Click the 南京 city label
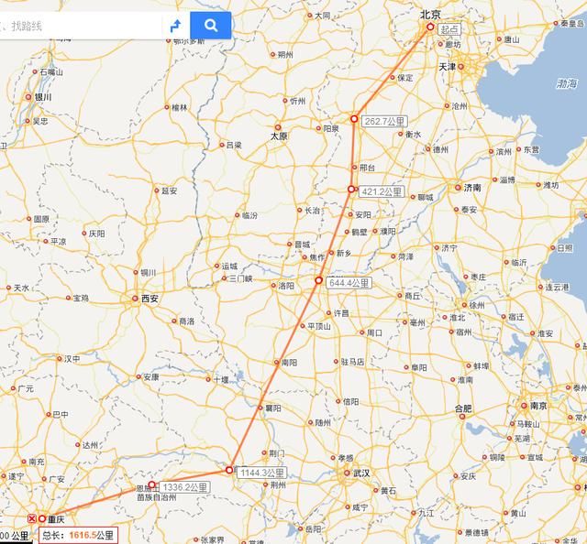 (x=538, y=406)
